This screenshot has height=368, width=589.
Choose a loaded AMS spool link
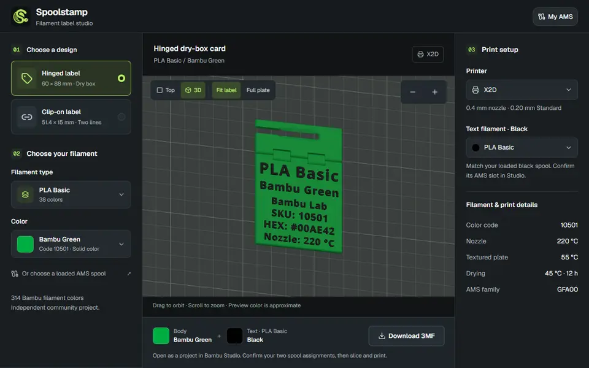pos(71,274)
